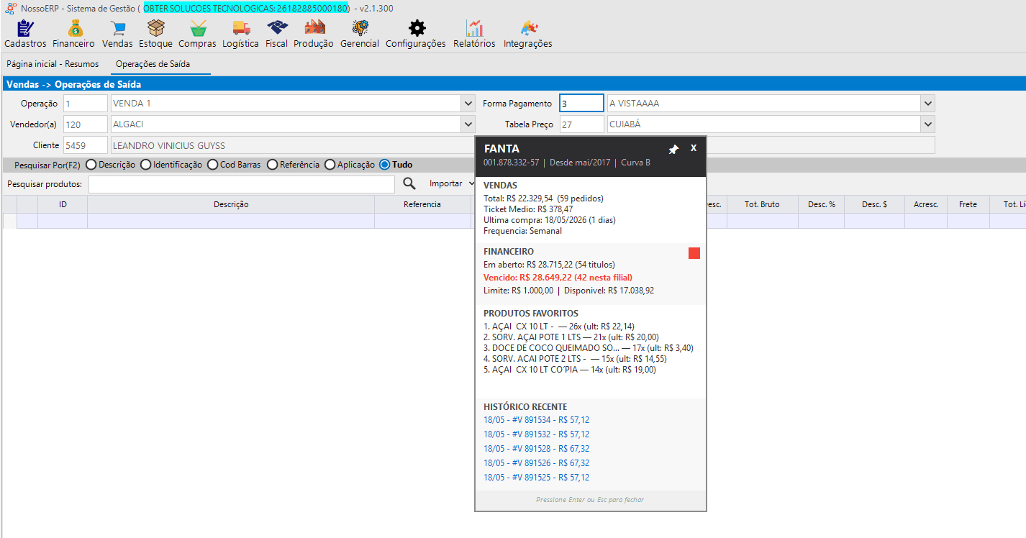This screenshot has height=538, width=1026.
Task: Open recent order #V 891528
Action: click(537, 449)
